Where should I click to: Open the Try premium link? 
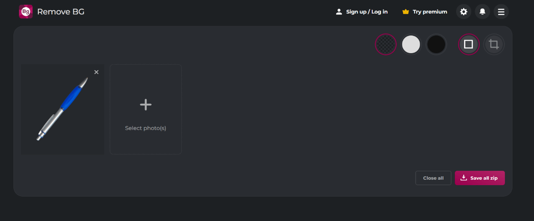click(430, 12)
